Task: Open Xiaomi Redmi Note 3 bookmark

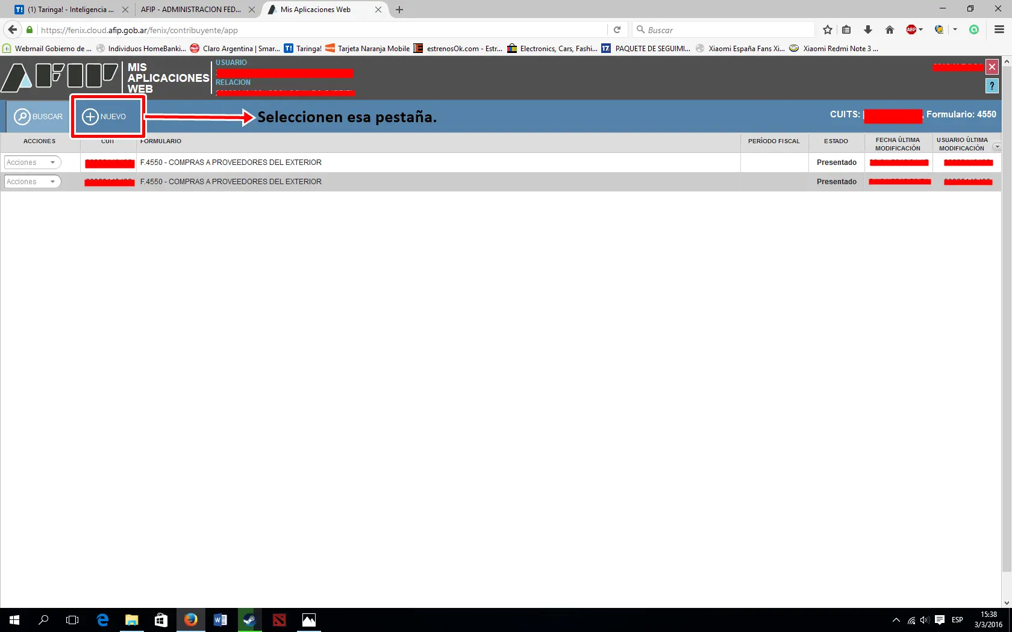Action: coord(834,49)
